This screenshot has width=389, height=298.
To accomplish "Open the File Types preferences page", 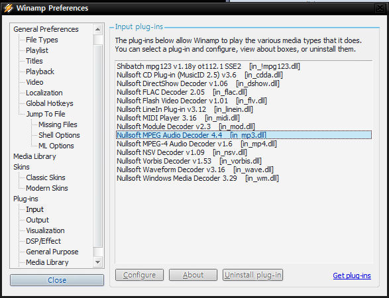I will (42, 40).
